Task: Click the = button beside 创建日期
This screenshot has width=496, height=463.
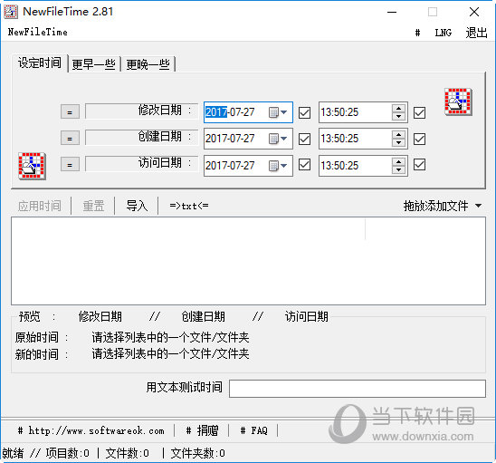Action: click(70, 138)
